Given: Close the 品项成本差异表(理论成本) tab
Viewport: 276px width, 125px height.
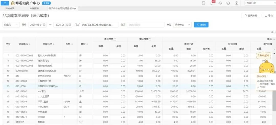Looking at the screenshot, I should [x=76, y=8].
